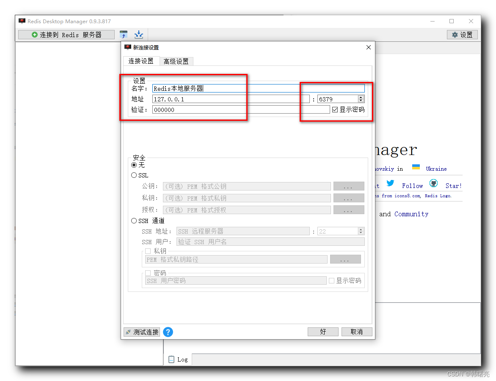The height and width of the screenshot is (381, 496).
Task: Click the GitHub octocat icon
Action: coord(433,183)
